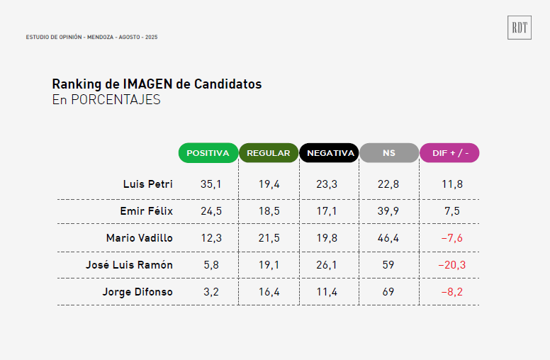The width and height of the screenshot is (550, 360).
Task: Click Luis Petri's positive value 35,1
Action: tap(211, 184)
